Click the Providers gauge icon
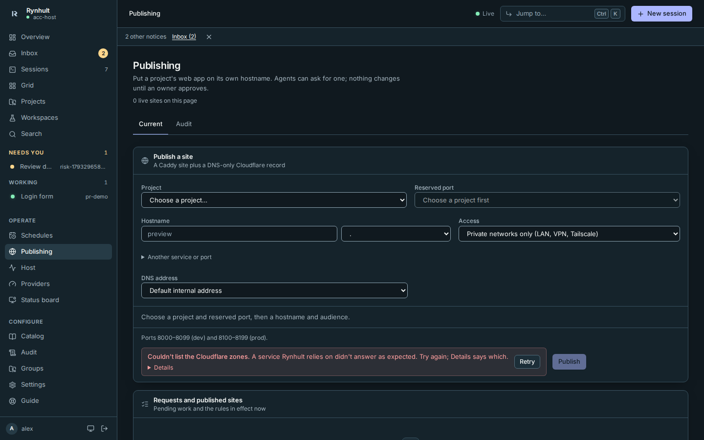 [13, 284]
